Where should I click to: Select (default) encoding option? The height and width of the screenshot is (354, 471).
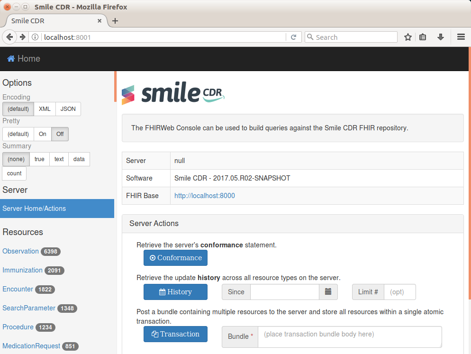(18, 109)
